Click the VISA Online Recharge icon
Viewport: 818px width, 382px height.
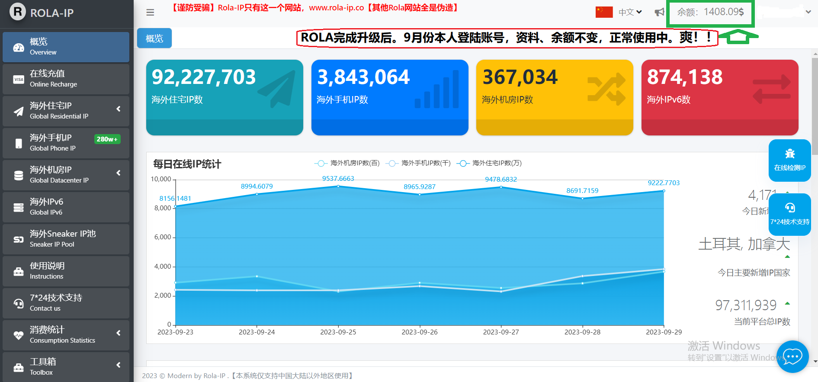click(x=19, y=79)
